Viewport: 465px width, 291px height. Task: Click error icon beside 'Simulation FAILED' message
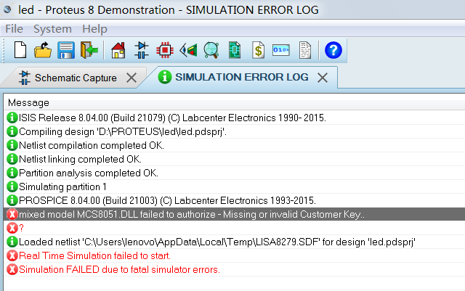click(12, 269)
